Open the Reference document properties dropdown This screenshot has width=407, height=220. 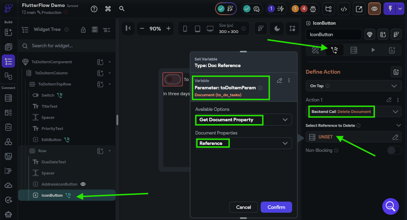243,143
